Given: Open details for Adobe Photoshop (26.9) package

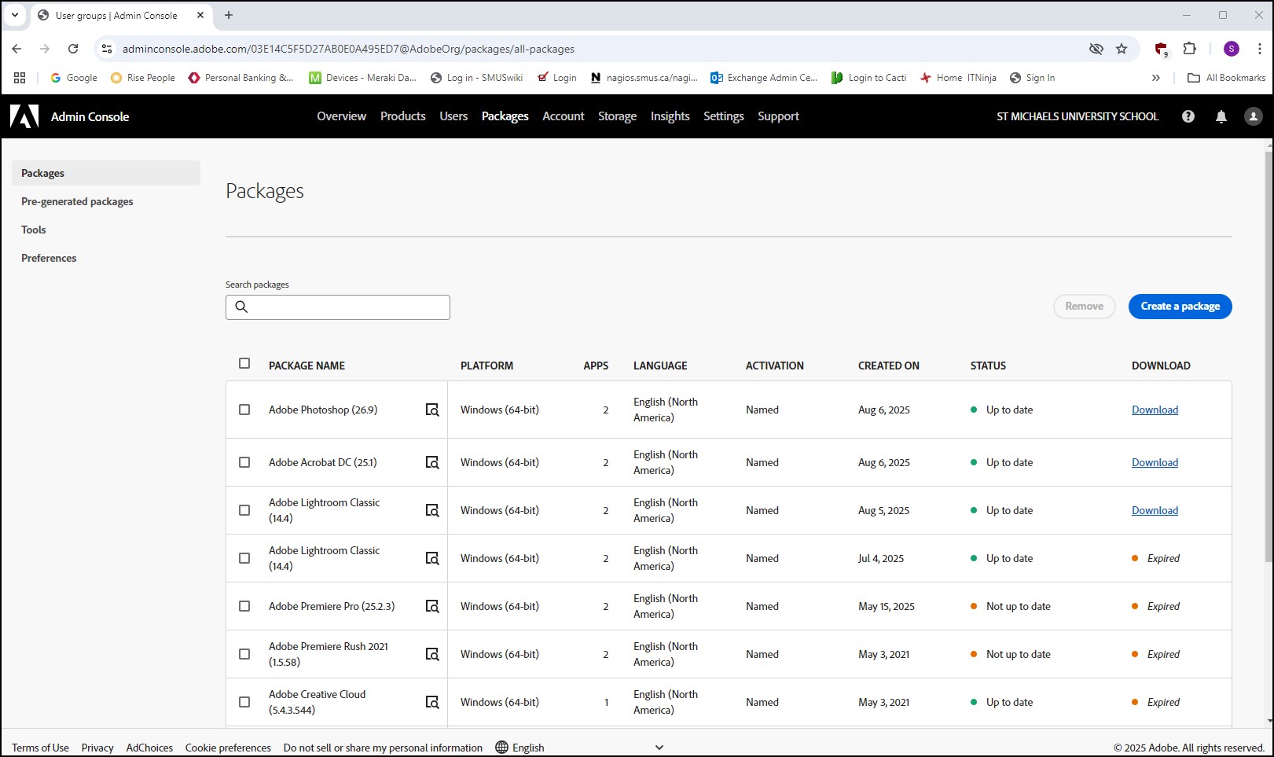Looking at the screenshot, I should (432, 410).
